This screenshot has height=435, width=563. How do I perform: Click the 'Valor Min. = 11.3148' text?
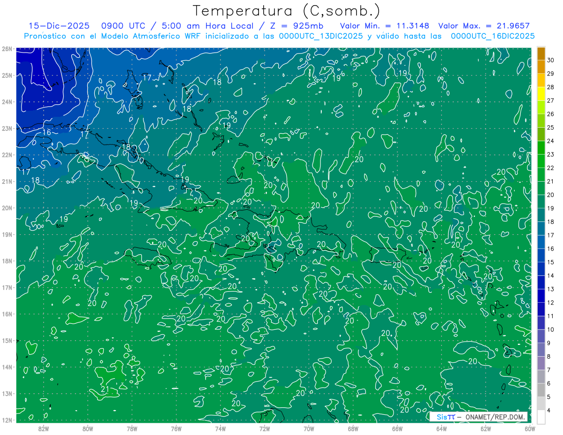[385, 26]
